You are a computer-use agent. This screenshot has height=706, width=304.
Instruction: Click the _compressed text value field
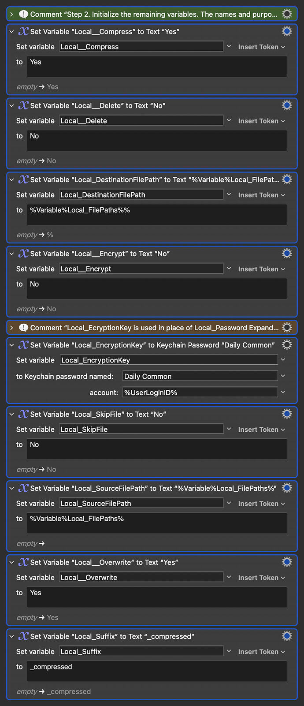point(157,671)
